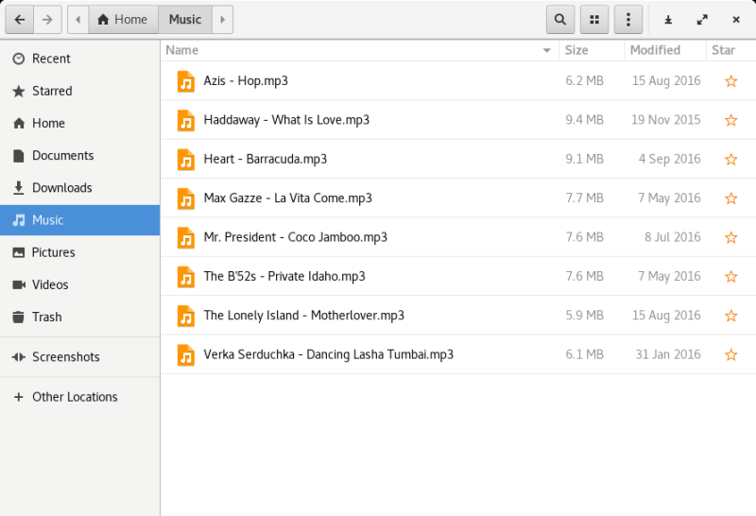This screenshot has height=516, width=756.
Task: Open Other Locations
Action: pyautogui.click(x=75, y=397)
